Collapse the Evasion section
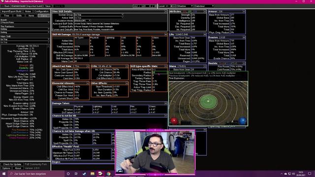Screen dimensions: 315x177 pyautogui.click(x=244, y=37)
